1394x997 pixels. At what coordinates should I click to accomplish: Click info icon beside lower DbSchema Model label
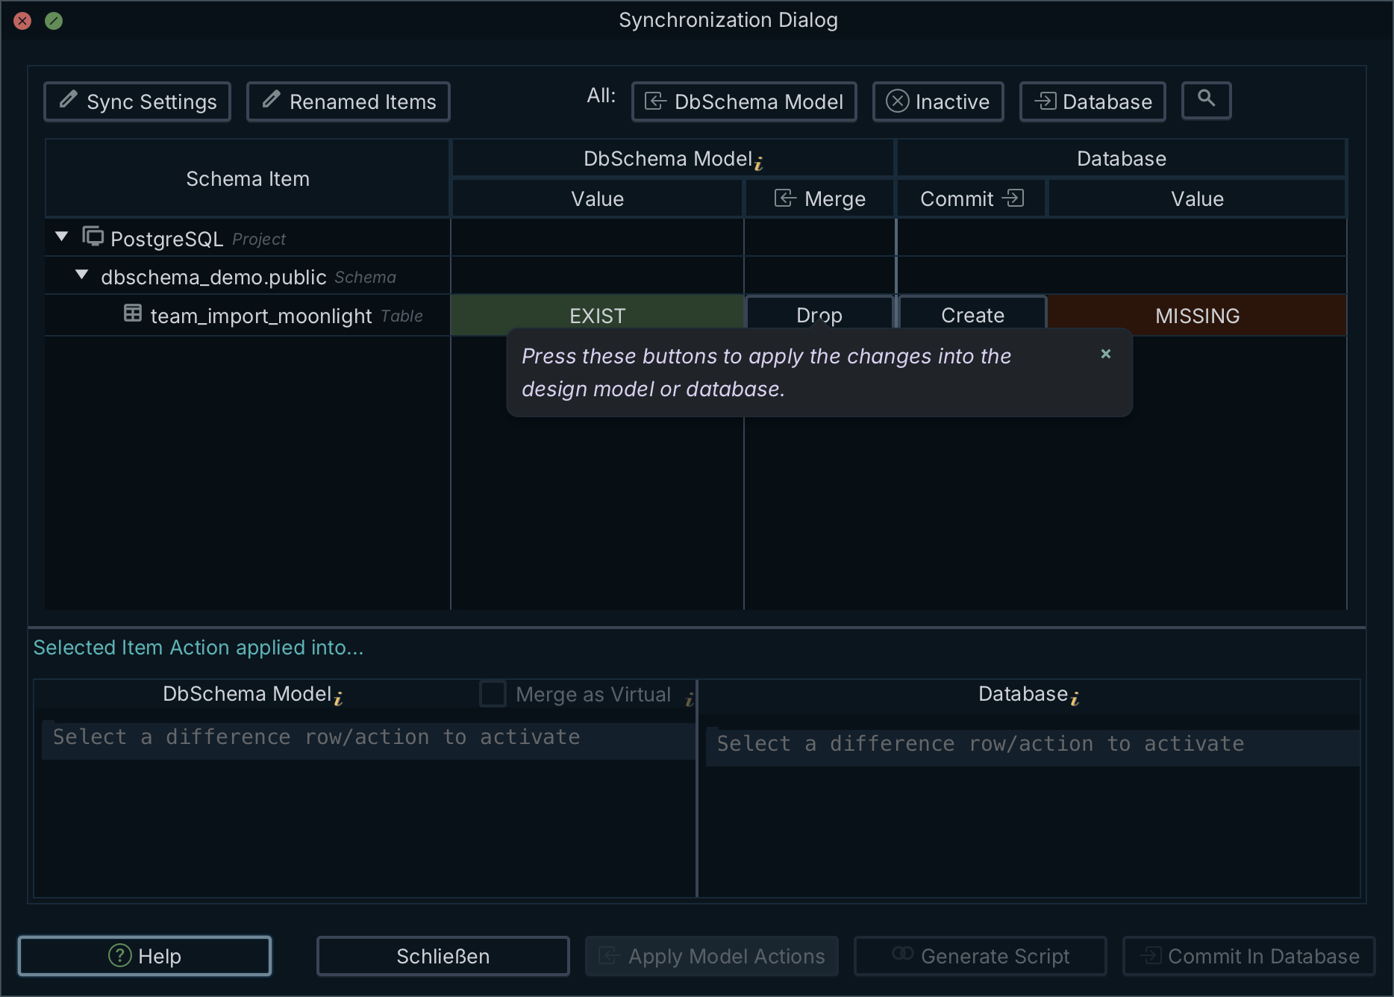pyautogui.click(x=338, y=698)
